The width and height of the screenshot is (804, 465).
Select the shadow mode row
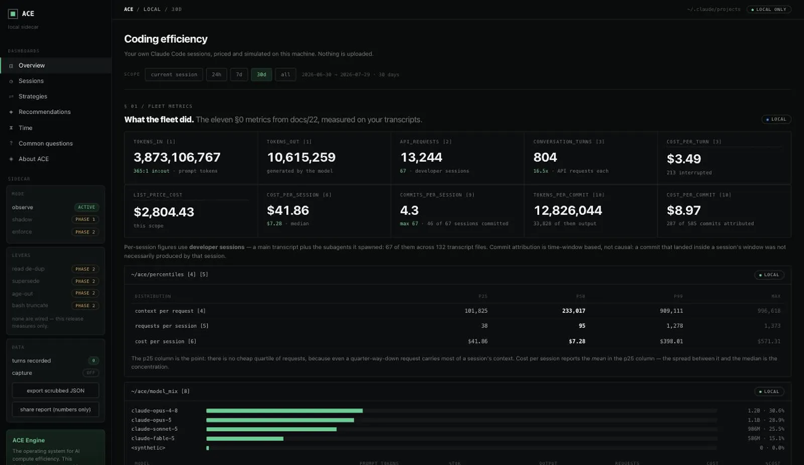tap(55, 219)
